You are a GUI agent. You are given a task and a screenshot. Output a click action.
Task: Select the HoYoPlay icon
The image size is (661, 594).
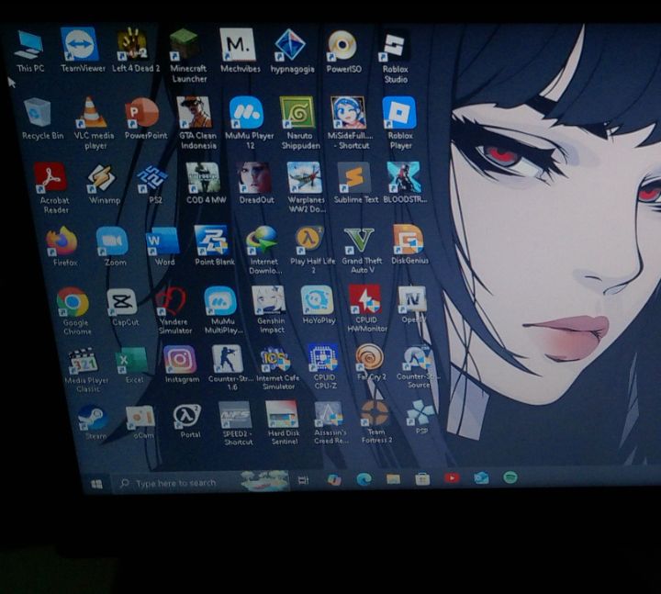click(x=319, y=305)
